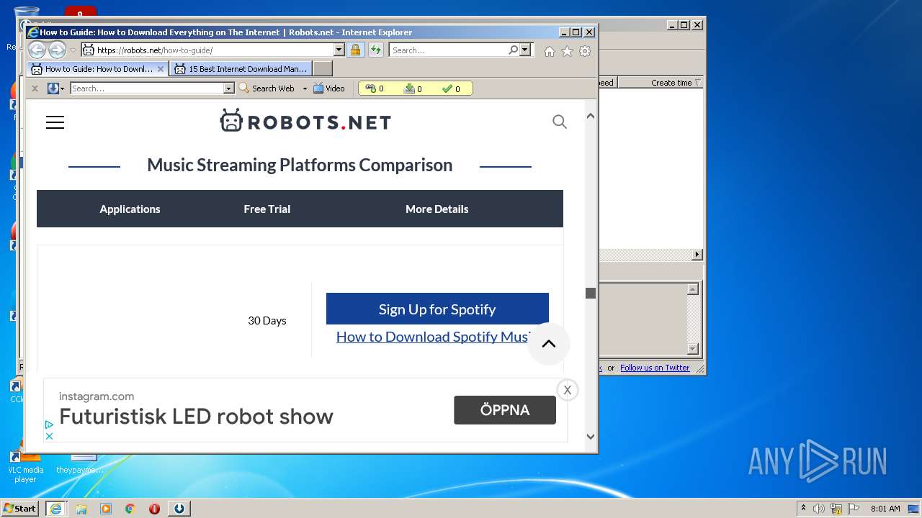Click the page scrollbar thumb

pyautogui.click(x=591, y=293)
